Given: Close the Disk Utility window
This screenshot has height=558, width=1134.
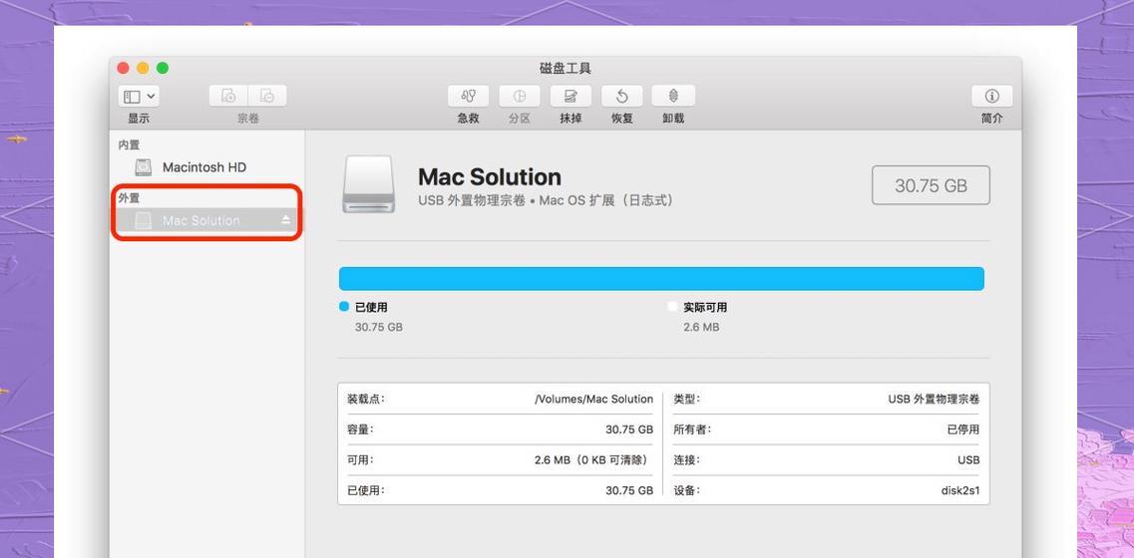Looking at the screenshot, I should click(x=123, y=68).
